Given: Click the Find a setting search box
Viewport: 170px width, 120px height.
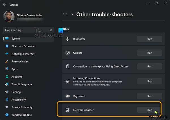Looking at the screenshot, I should [25, 30].
